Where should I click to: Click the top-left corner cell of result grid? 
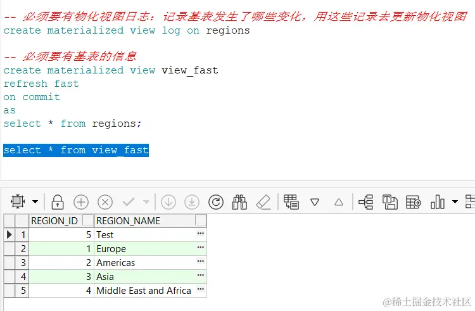click(x=9, y=221)
